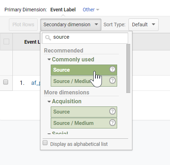Viewport: 170px width, 165px height.
Task: Collapse the Commonly used group
Action: click(x=49, y=59)
